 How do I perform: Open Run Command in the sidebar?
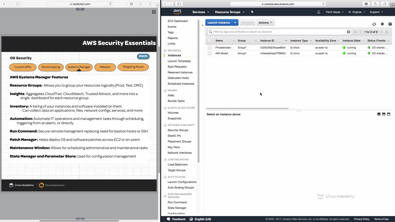click(x=177, y=202)
